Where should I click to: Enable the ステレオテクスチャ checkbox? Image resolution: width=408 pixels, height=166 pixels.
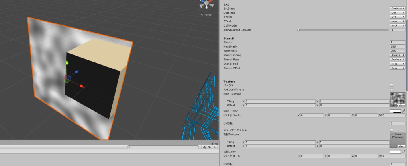(x=392, y=130)
